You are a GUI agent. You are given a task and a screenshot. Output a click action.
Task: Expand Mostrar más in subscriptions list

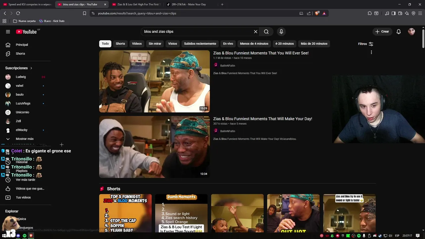[25, 139]
